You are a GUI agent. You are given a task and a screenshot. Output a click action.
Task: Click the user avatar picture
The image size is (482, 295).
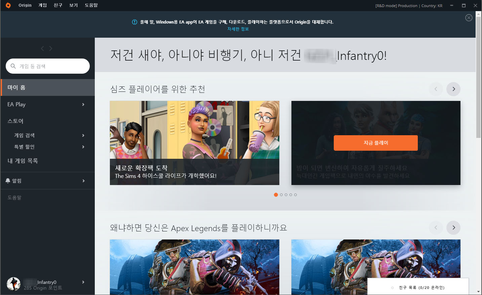[14, 284]
